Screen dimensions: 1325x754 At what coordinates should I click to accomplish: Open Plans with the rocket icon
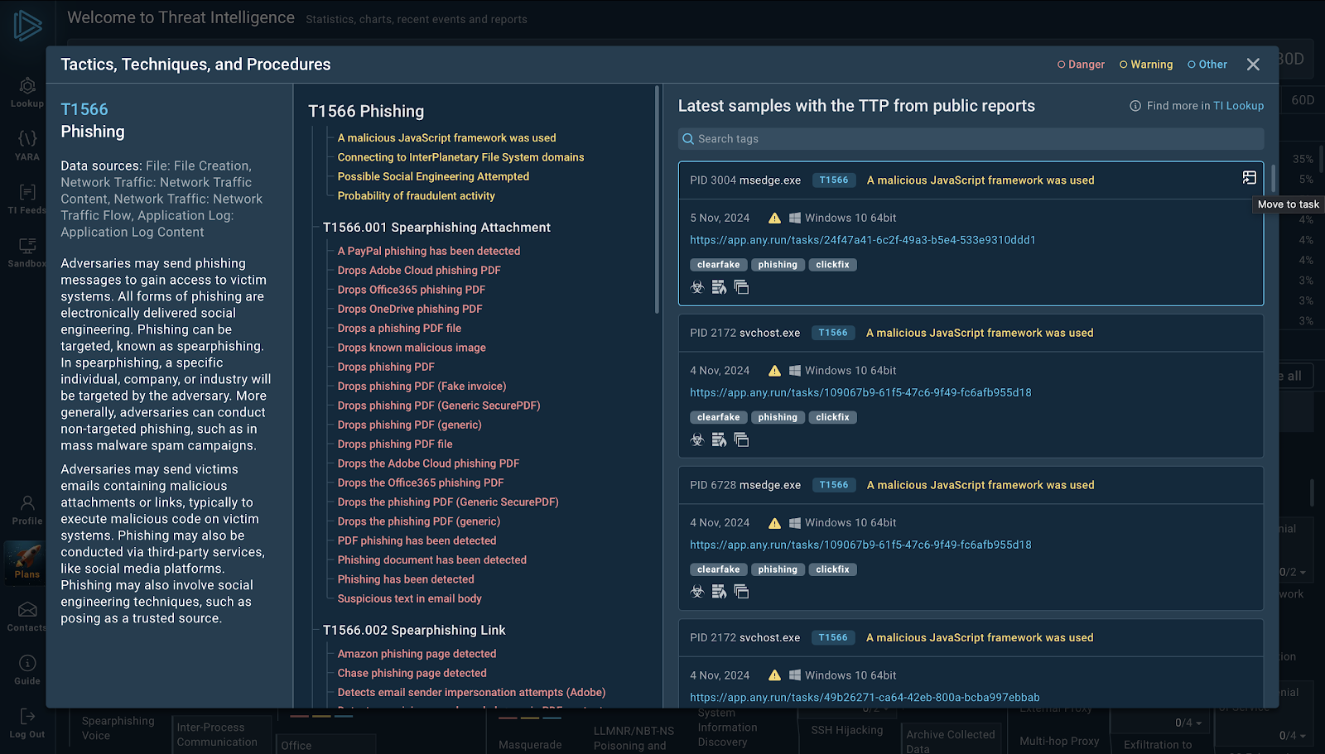26,562
